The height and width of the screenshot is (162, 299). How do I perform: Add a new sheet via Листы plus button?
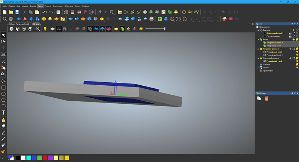click(297, 68)
